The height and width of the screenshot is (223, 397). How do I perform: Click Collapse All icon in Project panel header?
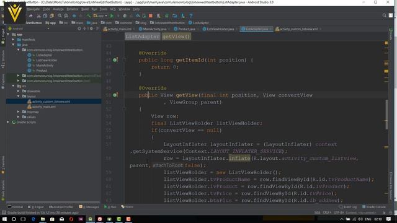point(85,28)
